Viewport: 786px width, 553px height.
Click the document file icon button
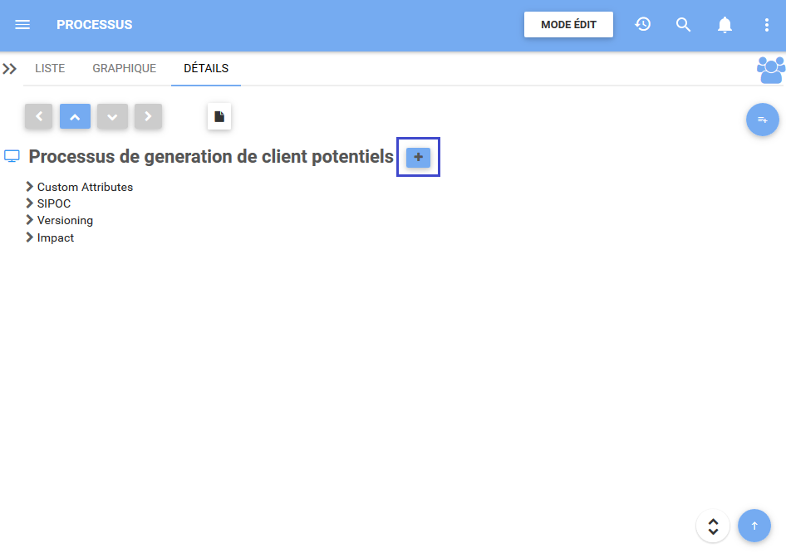click(219, 117)
